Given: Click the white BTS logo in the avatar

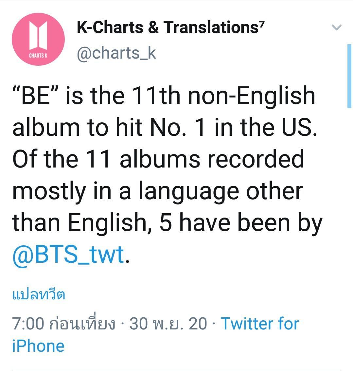Looking at the screenshot, I should 38,35.
